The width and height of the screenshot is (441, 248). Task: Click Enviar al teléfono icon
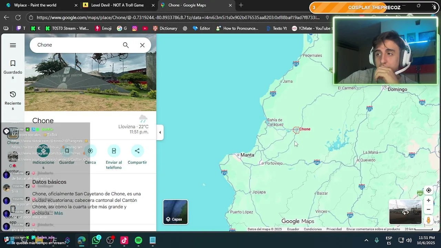click(114, 151)
